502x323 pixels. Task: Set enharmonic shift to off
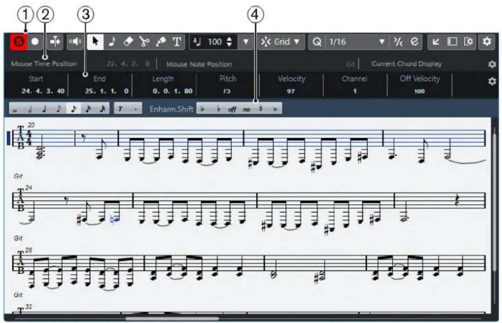[x=232, y=109]
